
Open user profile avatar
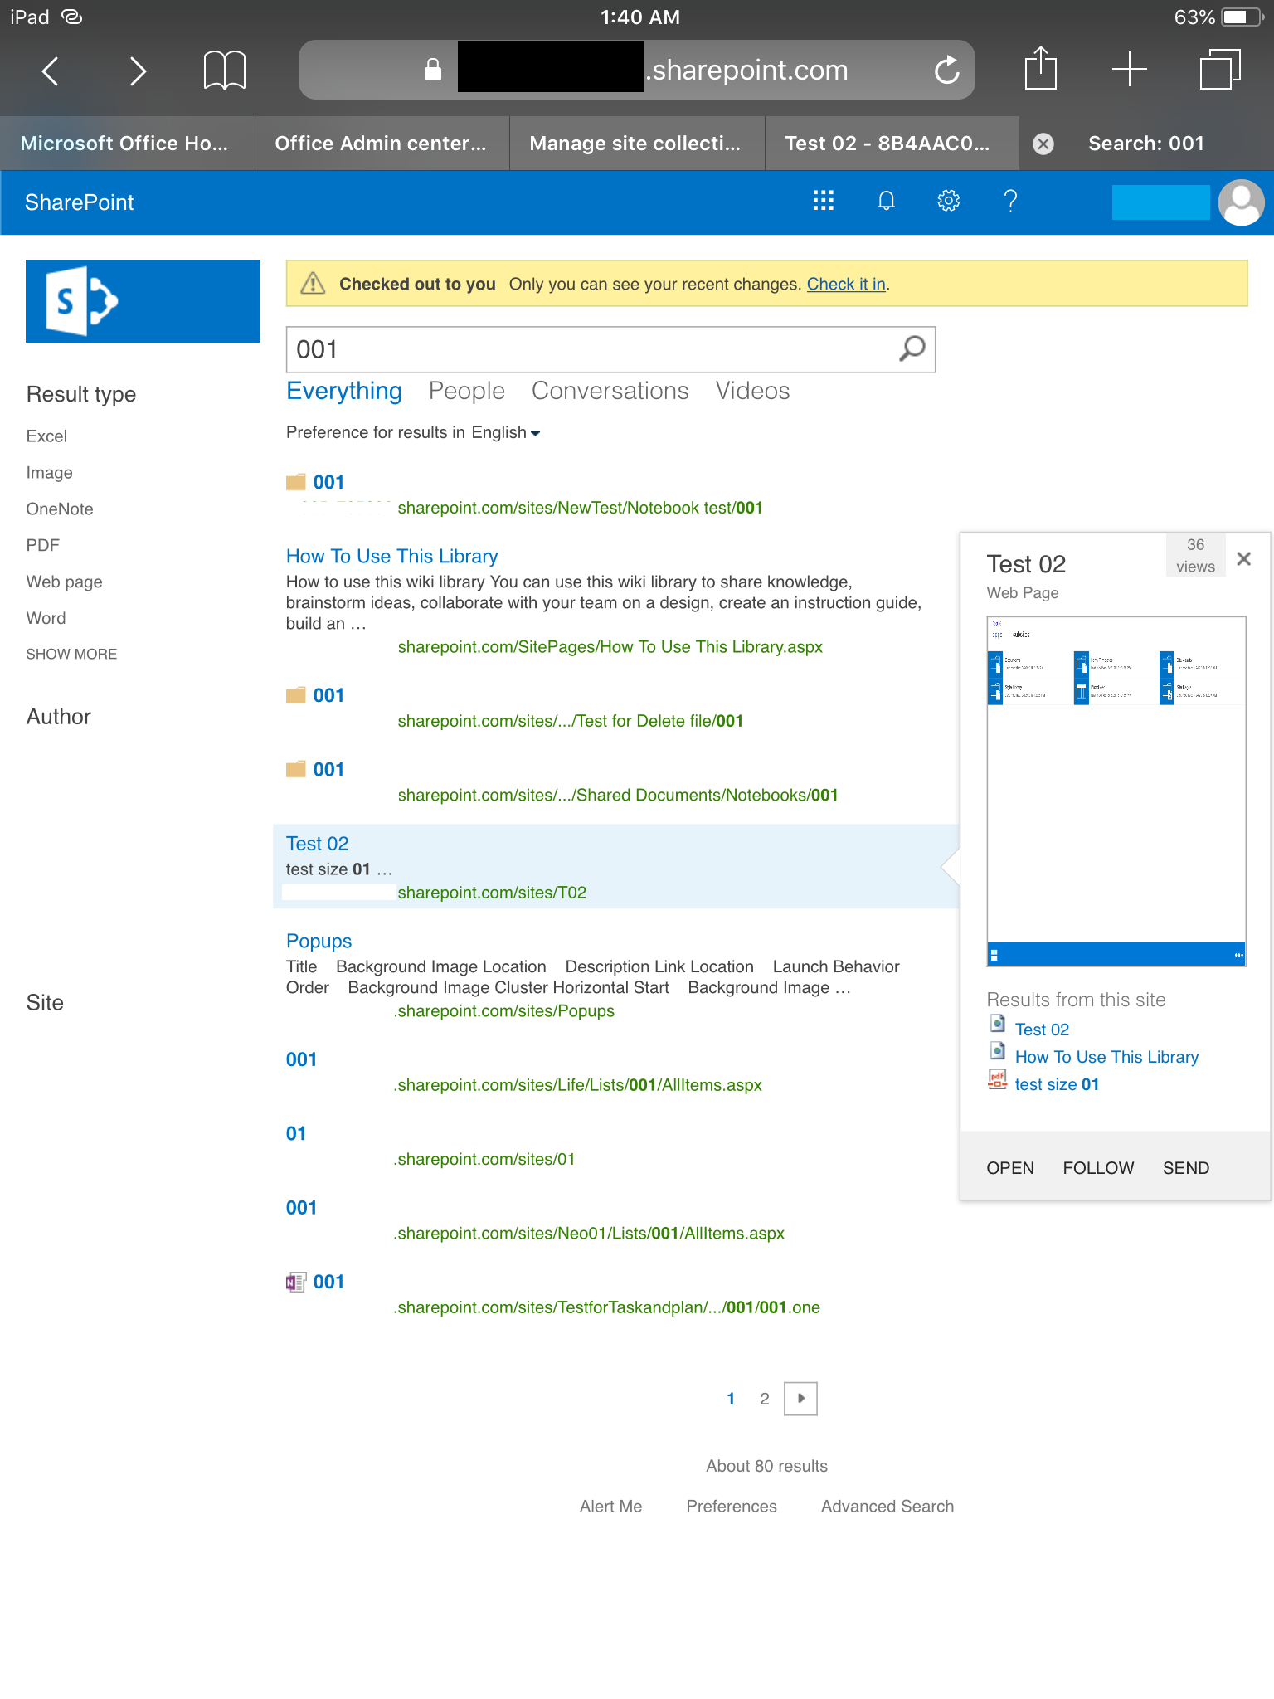pyautogui.click(x=1241, y=202)
